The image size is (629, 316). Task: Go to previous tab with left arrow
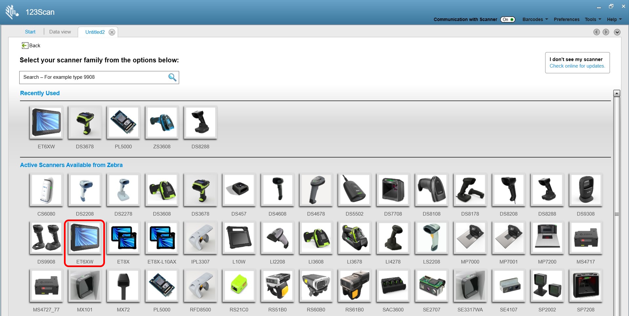click(x=597, y=32)
